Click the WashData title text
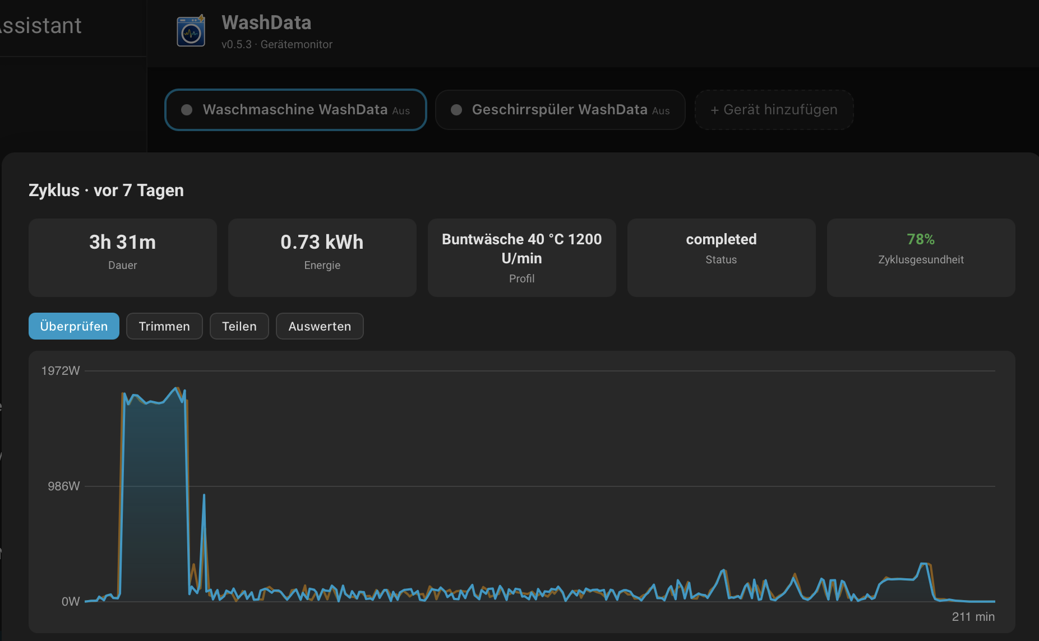 [x=266, y=22]
